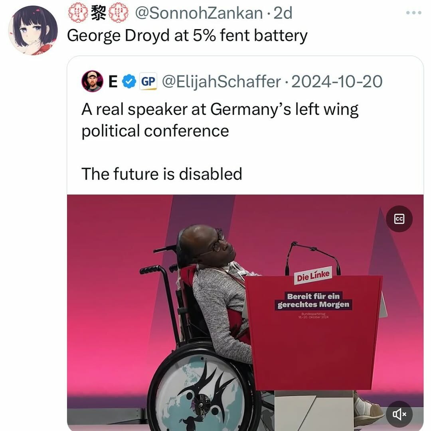Open the GP affiliation badge
Image resolution: width=431 pixels, height=431 pixels.
coord(148,82)
